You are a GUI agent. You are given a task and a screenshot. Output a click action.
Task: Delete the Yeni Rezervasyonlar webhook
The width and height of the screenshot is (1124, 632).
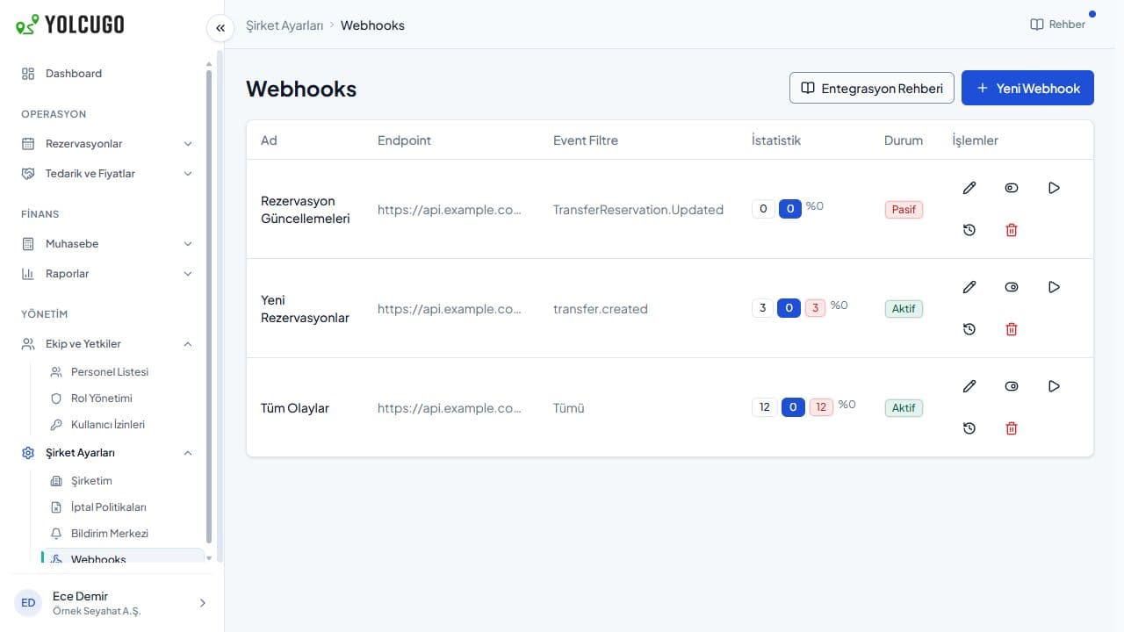pyautogui.click(x=1012, y=329)
